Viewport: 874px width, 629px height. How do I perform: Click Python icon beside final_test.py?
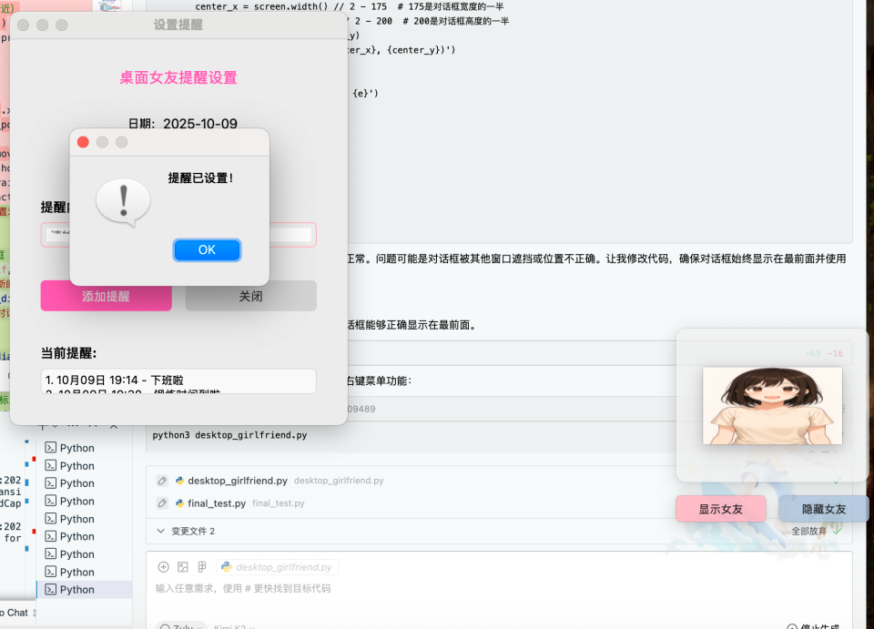(x=179, y=503)
